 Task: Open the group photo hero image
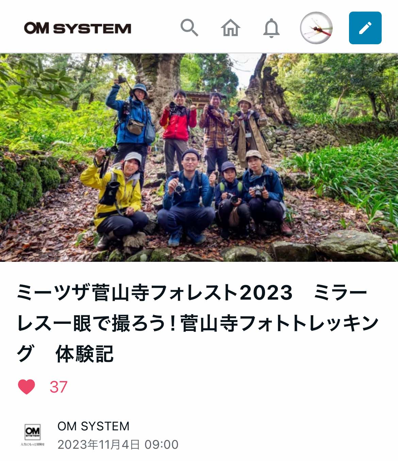pyautogui.click(x=199, y=157)
